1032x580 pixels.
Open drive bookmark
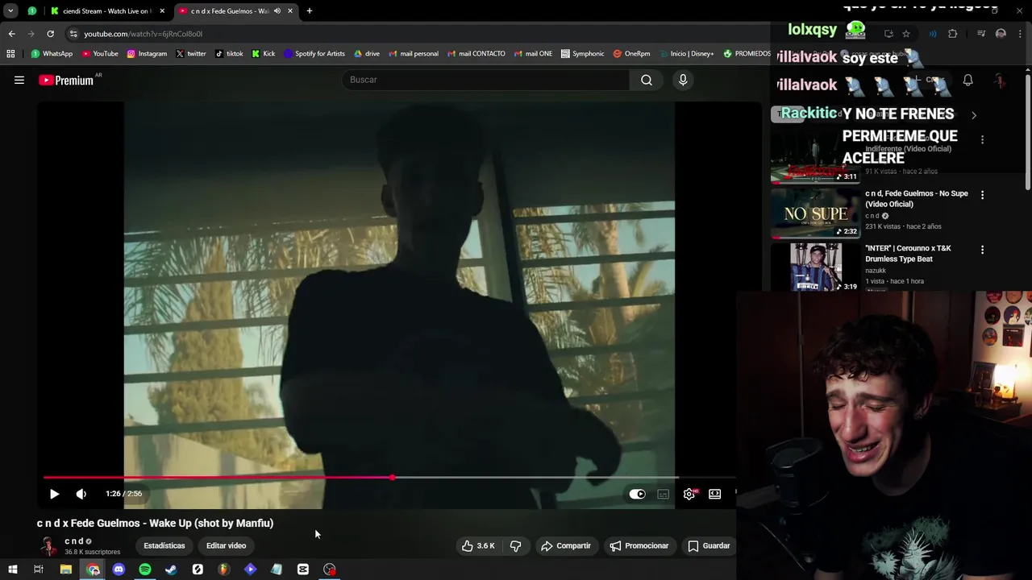pyautogui.click(x=367, y=54)
